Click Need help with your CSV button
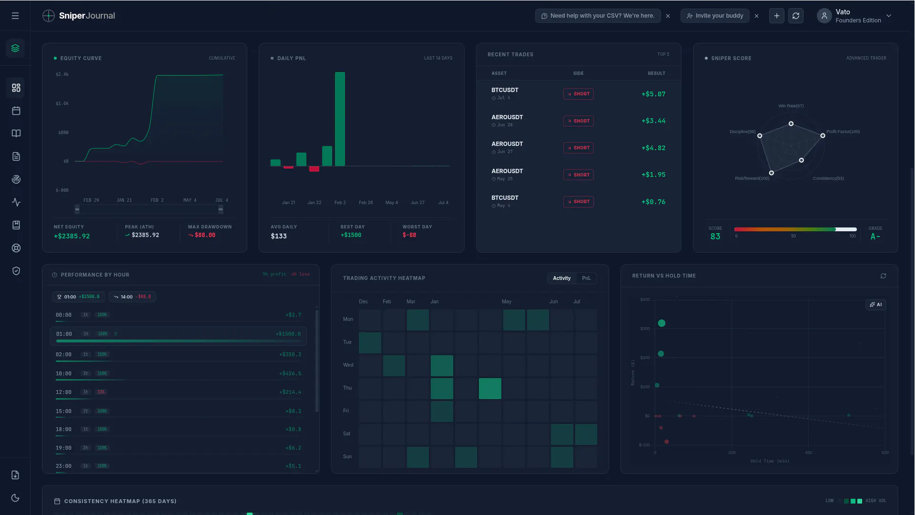The image size is (915, 515). 598,16
